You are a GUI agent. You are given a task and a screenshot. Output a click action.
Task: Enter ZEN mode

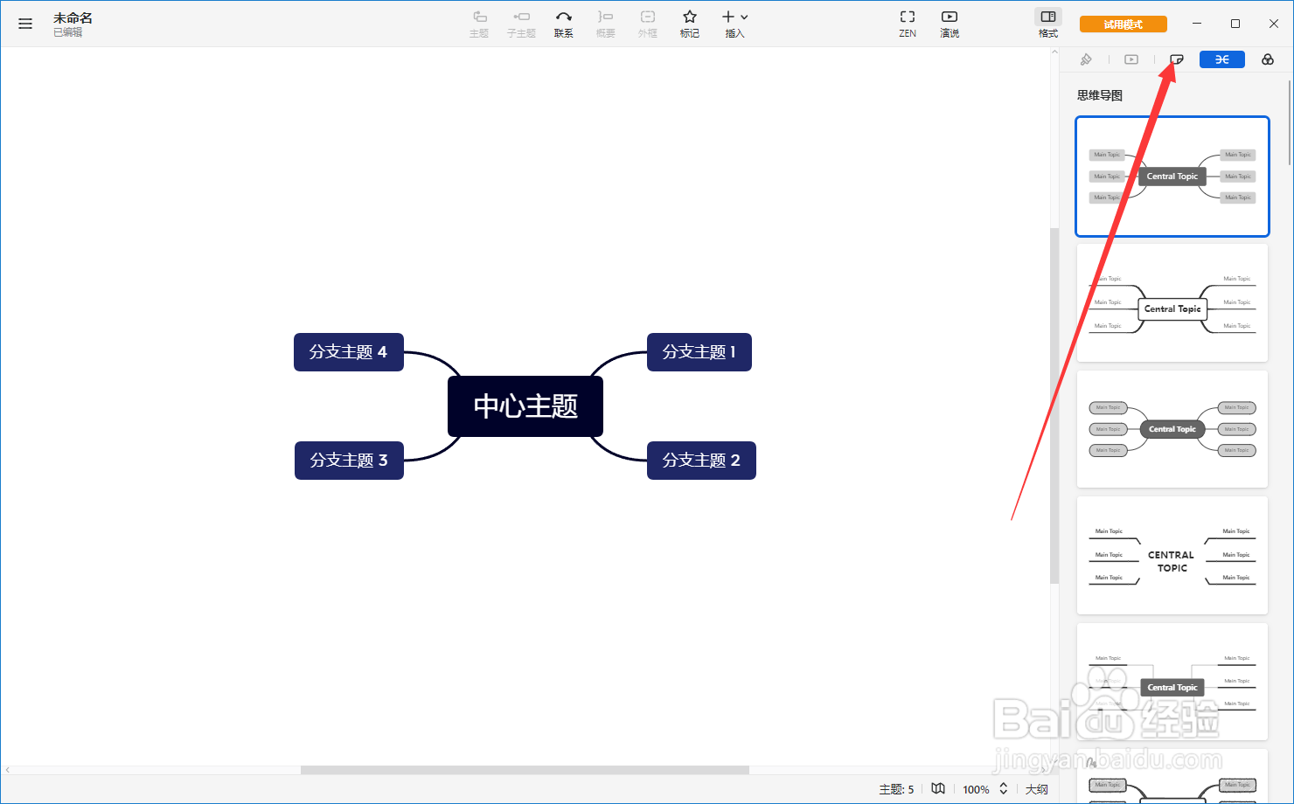[908, 24]
